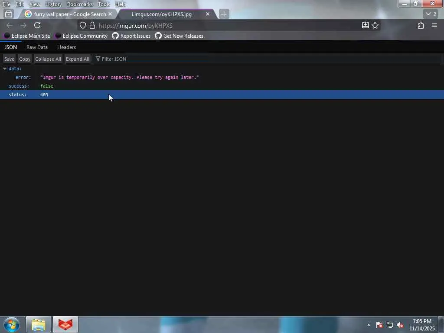Viewport: 444px width, 333px height.
Task: Go forward using the forward arrow
Action: tap(23, 26)
